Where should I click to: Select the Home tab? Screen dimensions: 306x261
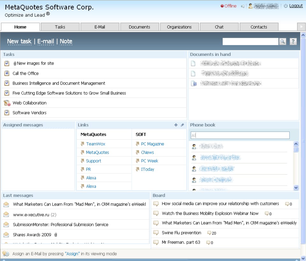point(20,27)
